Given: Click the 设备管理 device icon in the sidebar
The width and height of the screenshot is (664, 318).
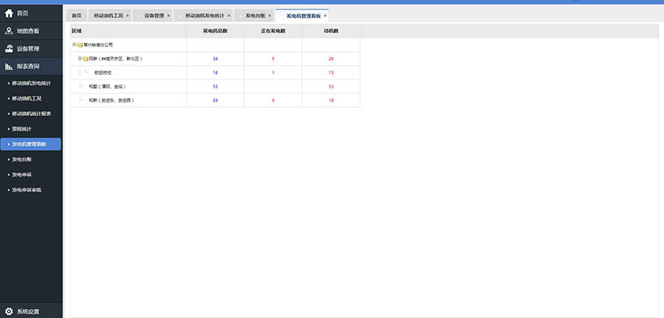Looking at the screenshot, I should (9, 49).
